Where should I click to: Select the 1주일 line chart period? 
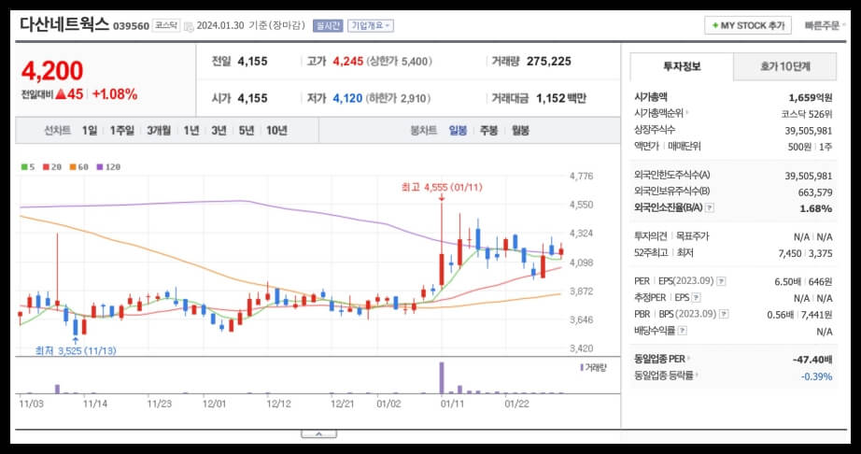pyautogui.click(x=121, y=131)
